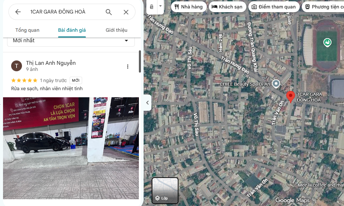Open the Lớp layers switcher thumbnail
The width and height of the screenshot is (344, 206).
[165, 190]
